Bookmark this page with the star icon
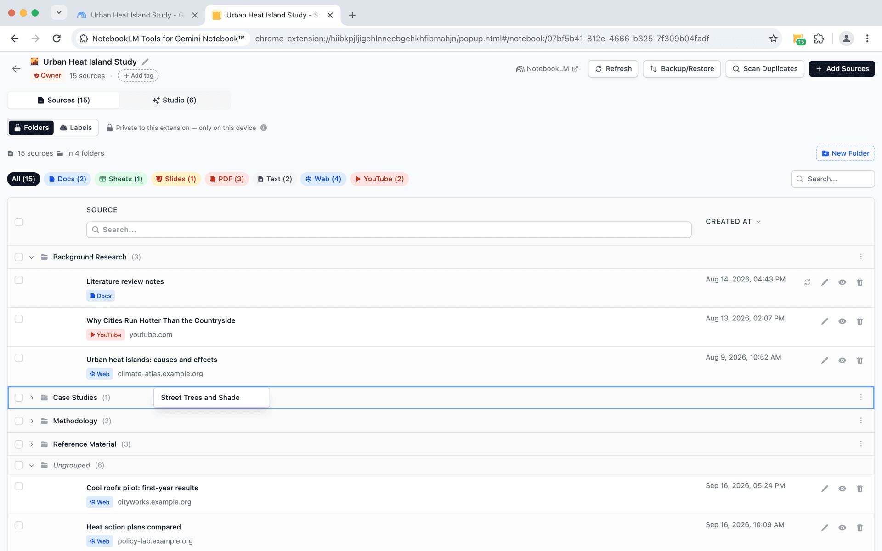This screenshot has height=551, width=882. click(774, 39)
